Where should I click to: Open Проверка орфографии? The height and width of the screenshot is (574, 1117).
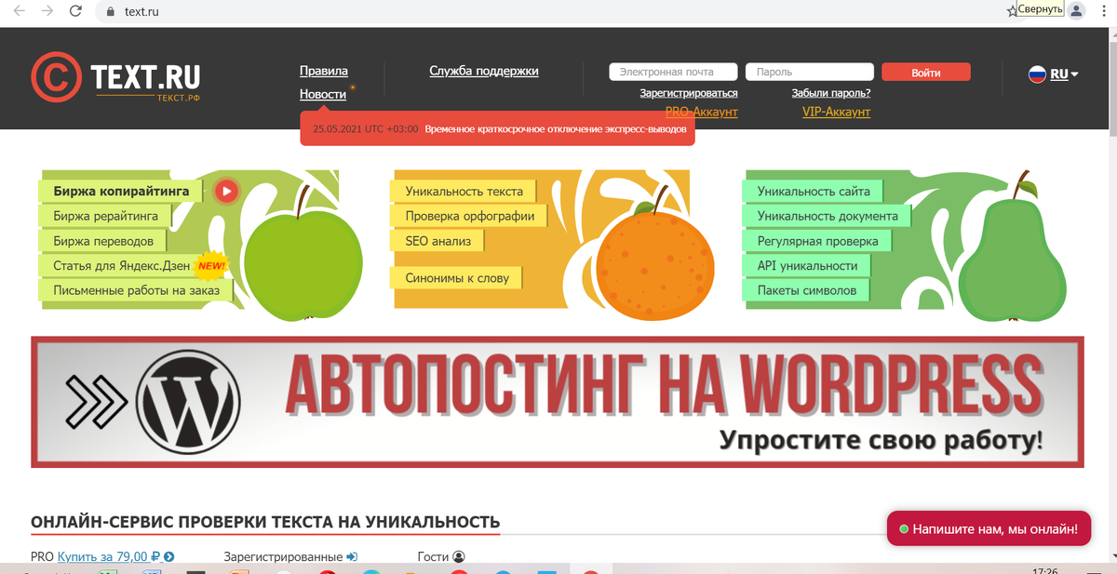(x=469, y=216)
